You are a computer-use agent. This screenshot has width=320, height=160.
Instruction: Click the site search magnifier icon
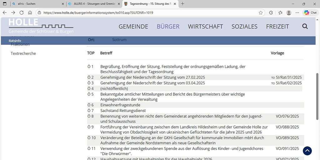305,26
